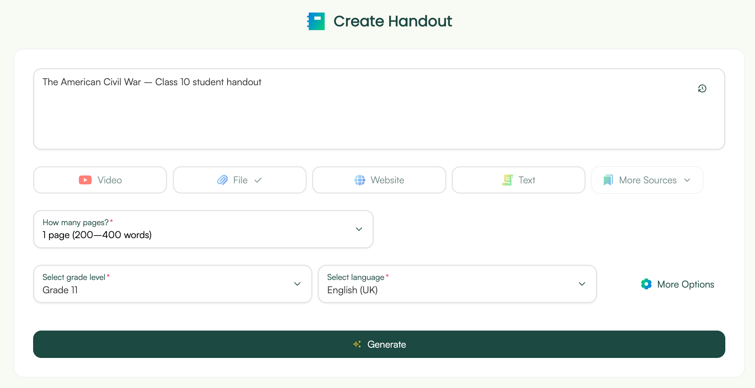Toggle the Video source on
The height and width of the screenshot is (388, 755).
[99, 180]
